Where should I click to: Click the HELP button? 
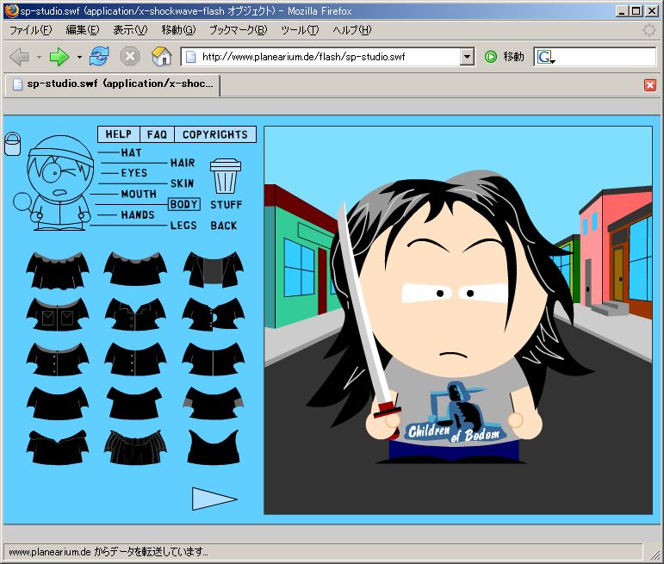pos(119,134)
